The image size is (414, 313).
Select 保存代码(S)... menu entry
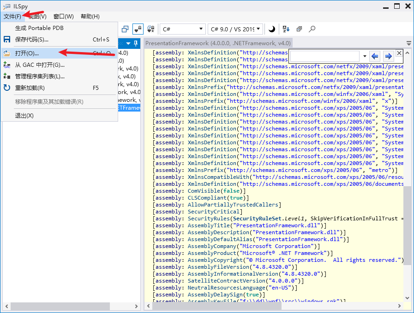pos(59,40)
